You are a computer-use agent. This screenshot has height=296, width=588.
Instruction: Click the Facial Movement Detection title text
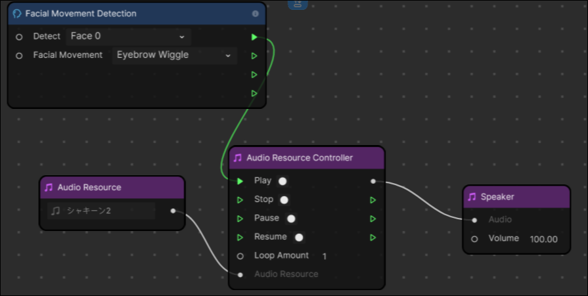pyautogui.click(x=81, y=14)
